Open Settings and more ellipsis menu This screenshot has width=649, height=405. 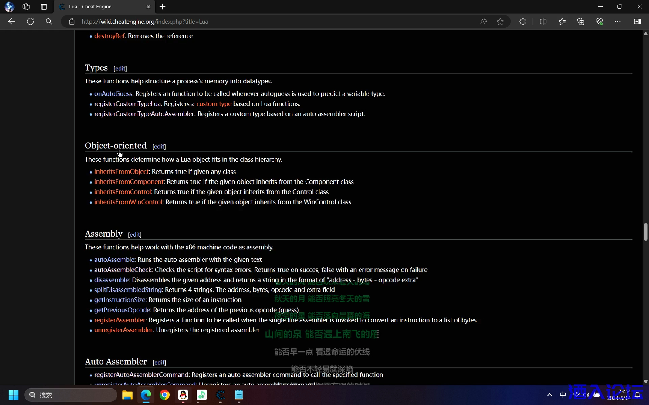click(617, 22)
